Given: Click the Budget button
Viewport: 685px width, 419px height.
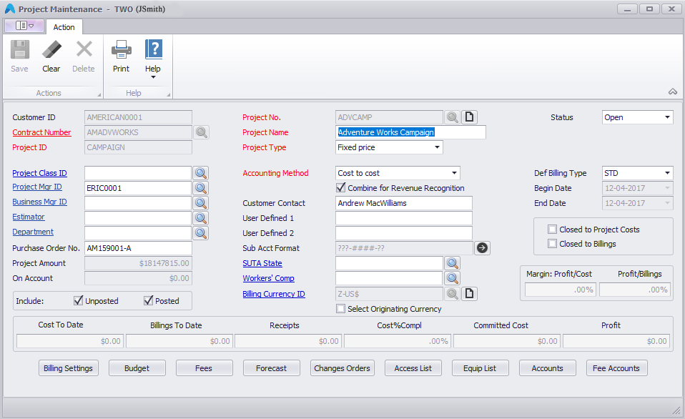Looking at the screenshot, I should click(x=137, y=368).
